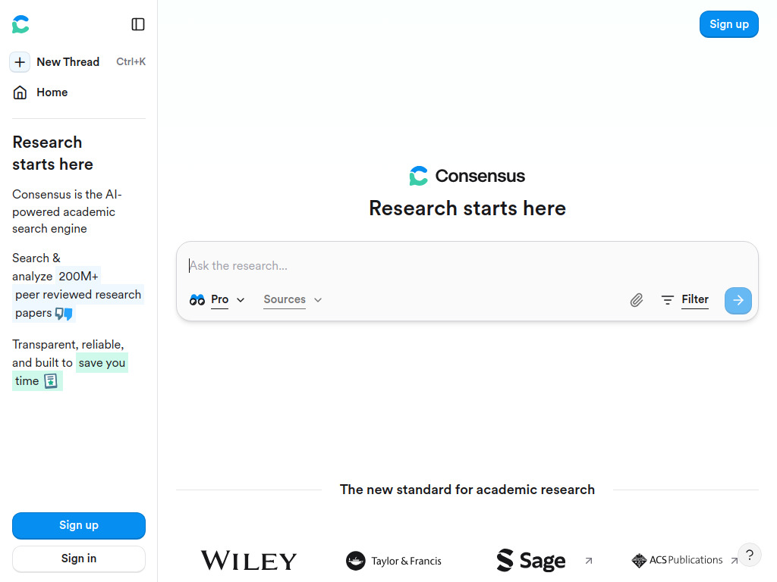Click Sign up button in top right
This screenshot has height=582, width=777.
click(x=728, y=24)
